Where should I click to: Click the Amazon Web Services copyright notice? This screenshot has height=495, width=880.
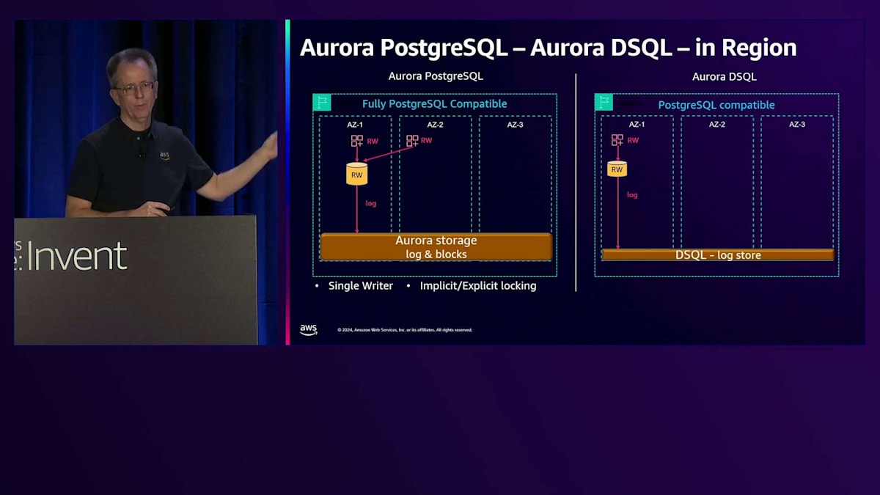point(405,330)
